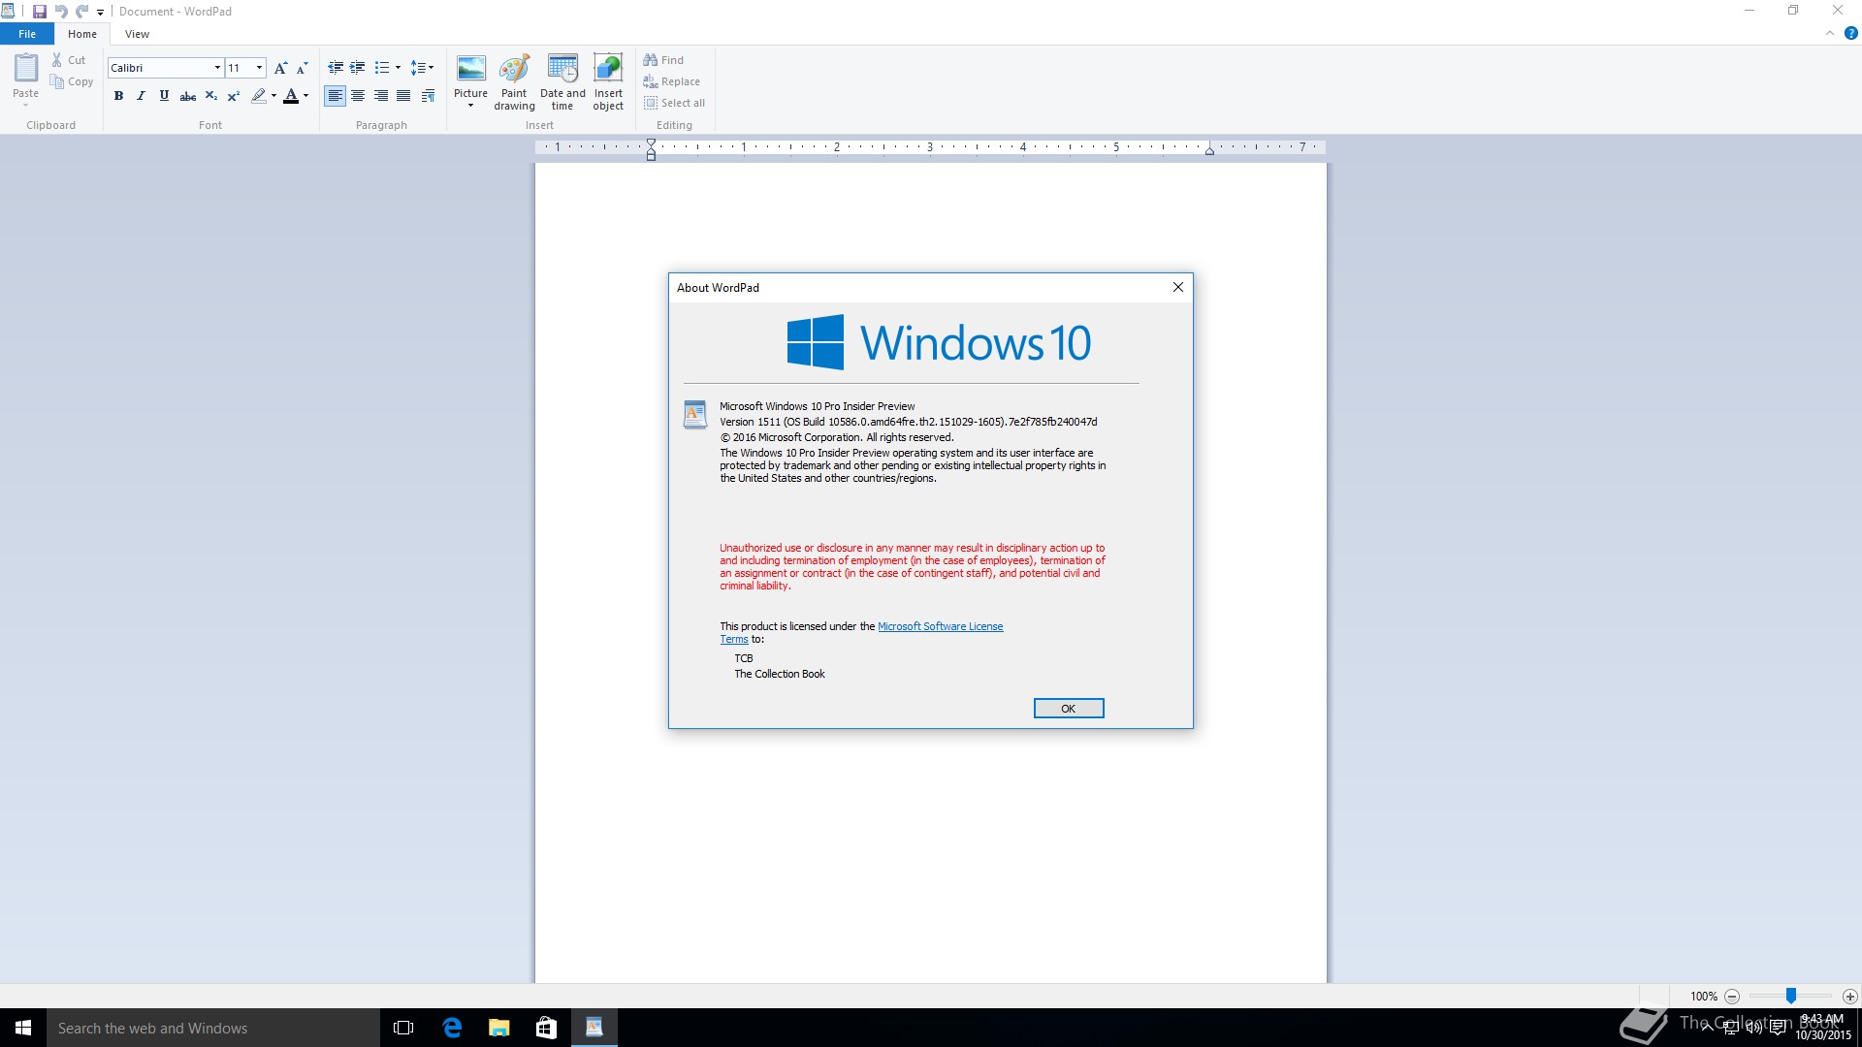The width and height of the screenshot is (1862, 1047).
Task: Grow font size with the A up icon
Action: click(280, 68)
